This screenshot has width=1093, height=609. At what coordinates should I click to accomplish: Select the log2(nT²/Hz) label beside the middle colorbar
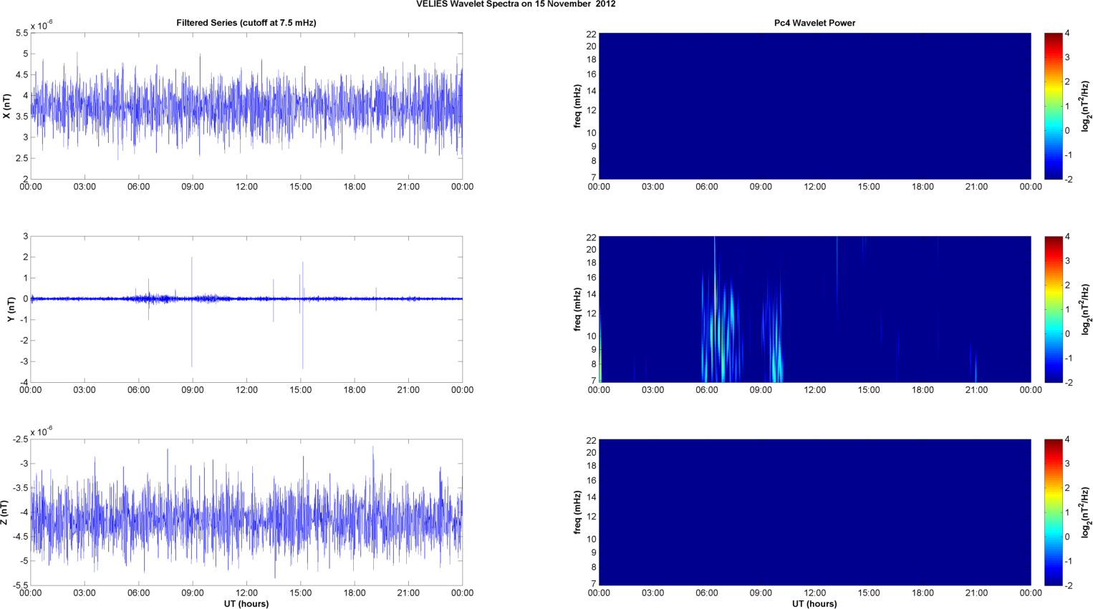[1086, 309]
